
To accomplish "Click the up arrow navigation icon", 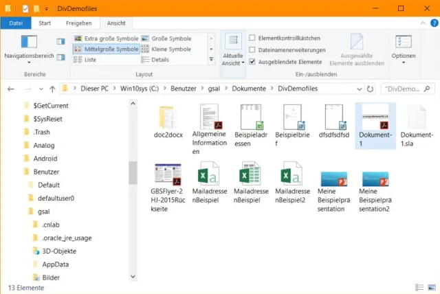I will (x=52, y=89).
